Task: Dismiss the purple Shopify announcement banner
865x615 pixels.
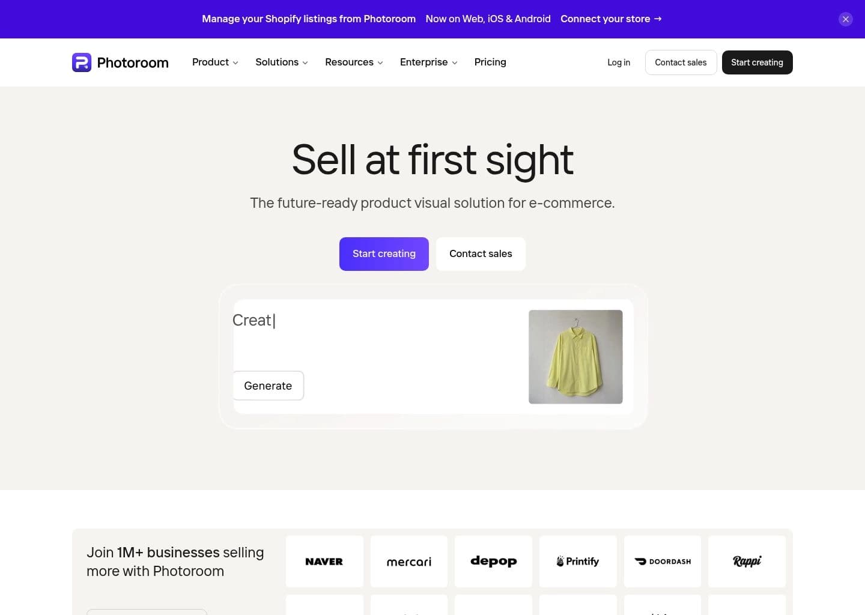Action: (846, 19)
